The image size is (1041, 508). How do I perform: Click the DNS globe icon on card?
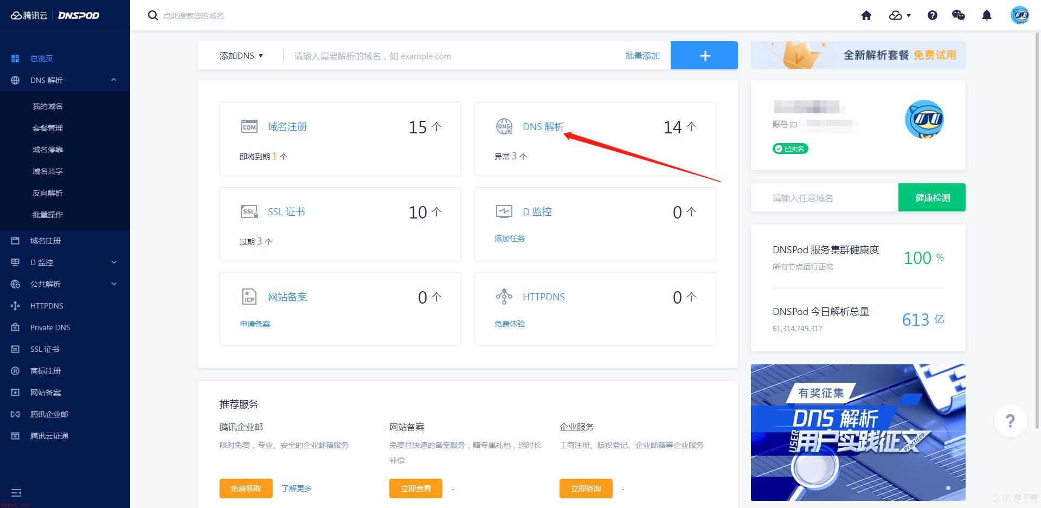tap(504, 127)
